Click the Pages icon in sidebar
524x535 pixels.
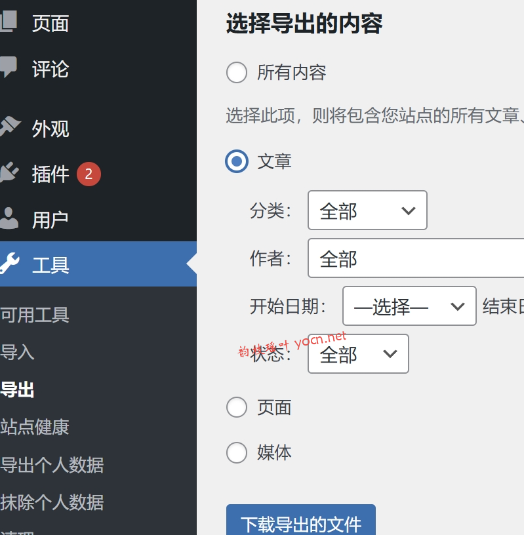click(8, 21)
